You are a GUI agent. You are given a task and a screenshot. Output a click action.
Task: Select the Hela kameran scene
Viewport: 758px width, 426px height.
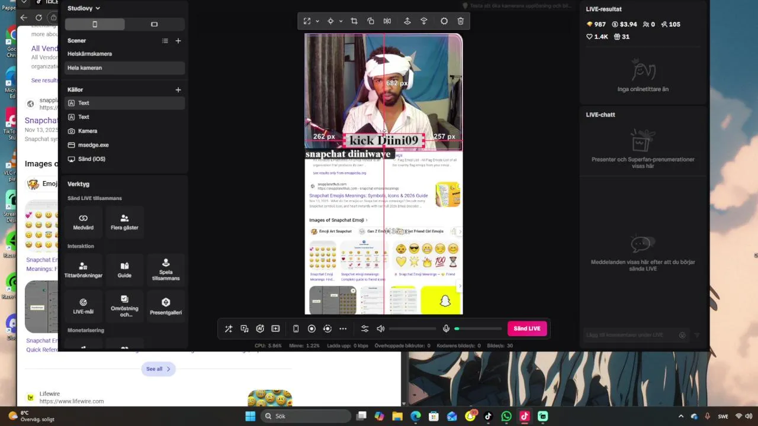point(124,68)
